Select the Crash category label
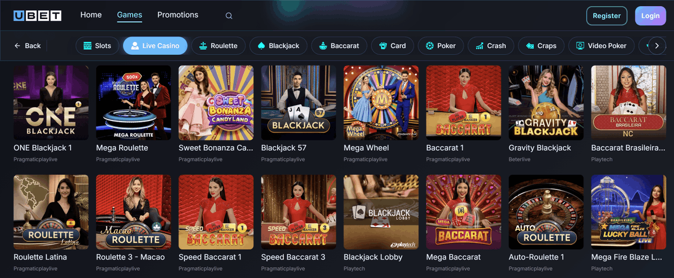The width and height of the screenshot is (674, 278). [x=497, y=46]
